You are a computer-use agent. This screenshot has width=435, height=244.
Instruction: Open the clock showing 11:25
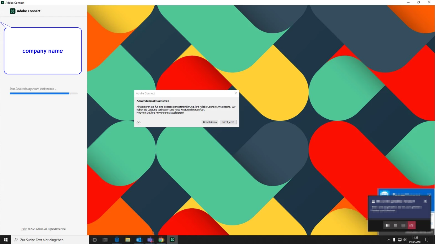click(415, 240)
